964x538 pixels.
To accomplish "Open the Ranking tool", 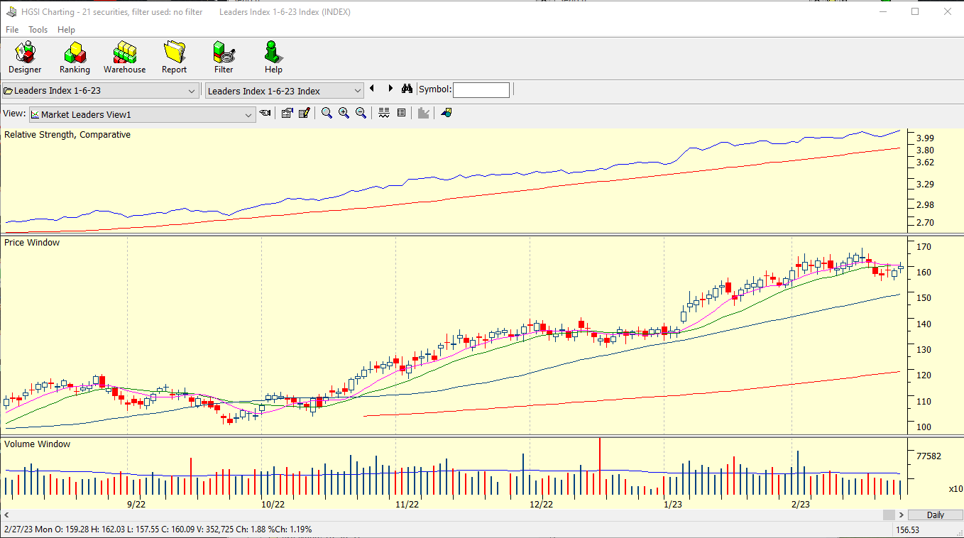I will [x=75, y=57].
